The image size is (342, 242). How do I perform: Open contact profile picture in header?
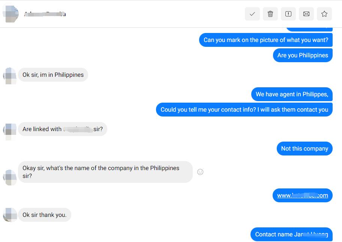click(x=10, y=14)
